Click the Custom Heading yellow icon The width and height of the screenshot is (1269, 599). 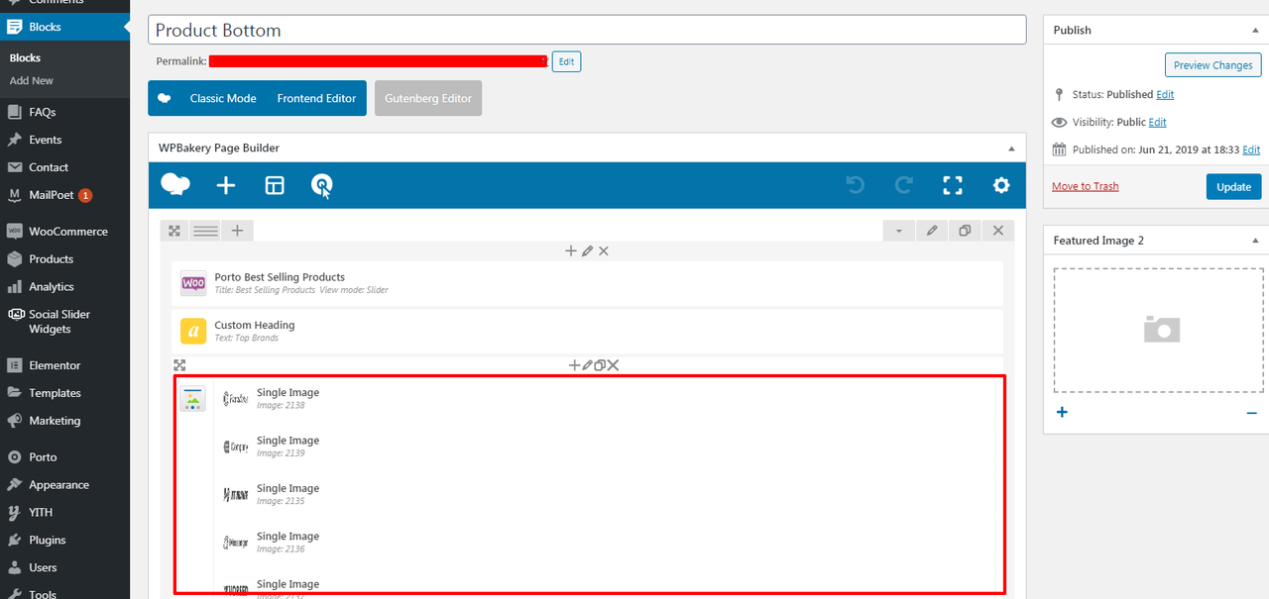click(x=193, y=331)
